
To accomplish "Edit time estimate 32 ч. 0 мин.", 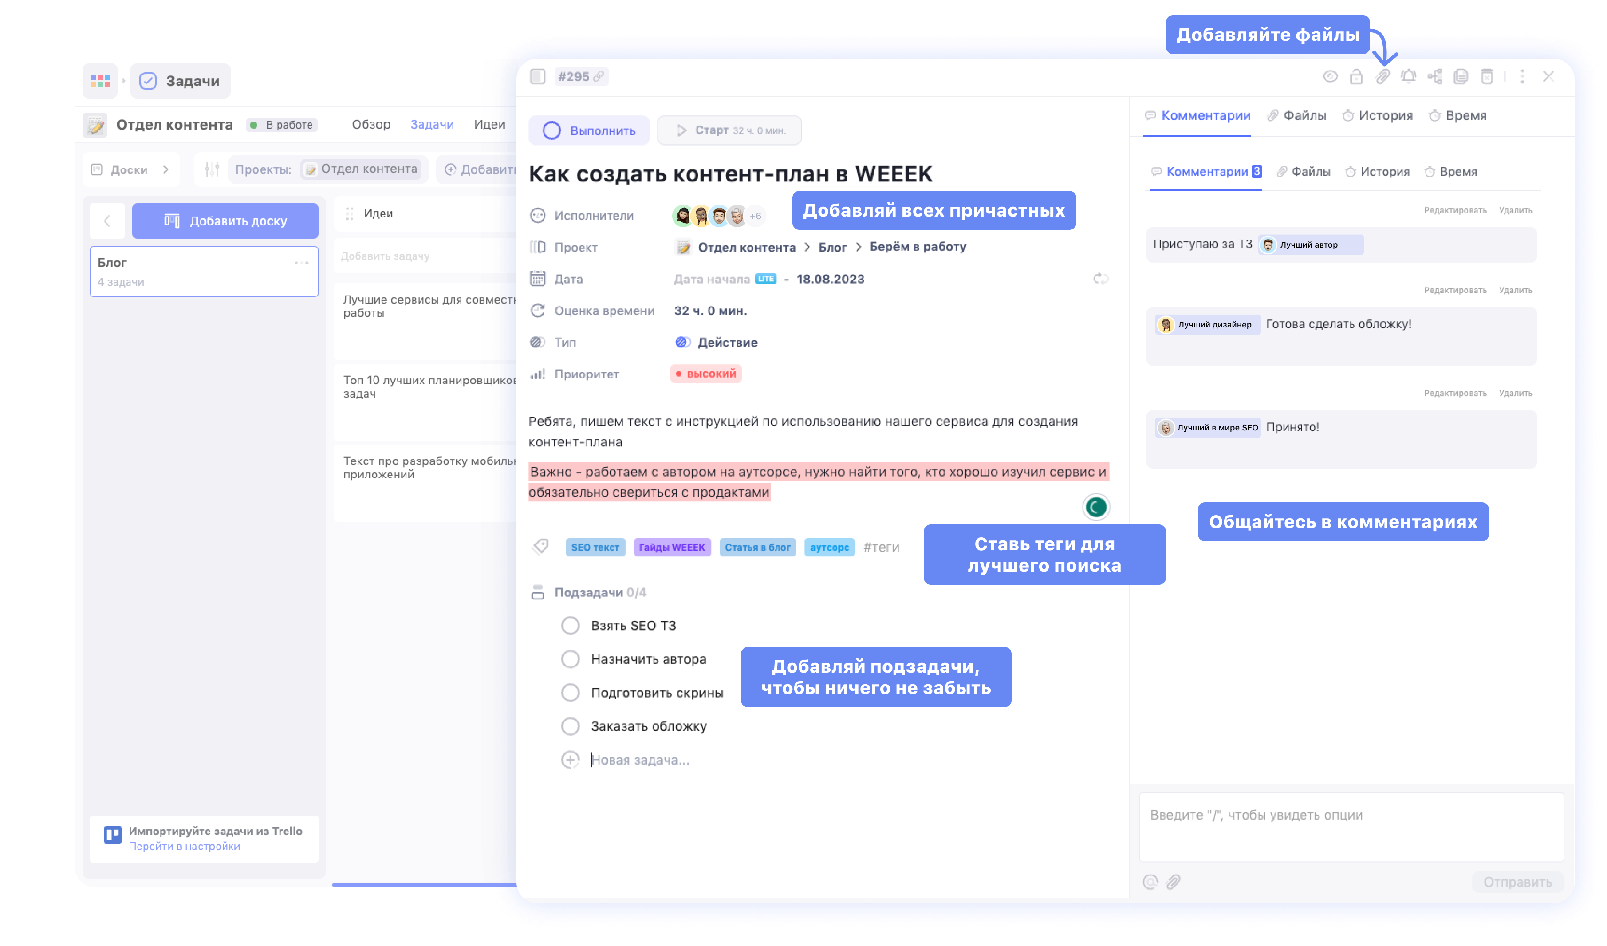I will pos(710,311).
